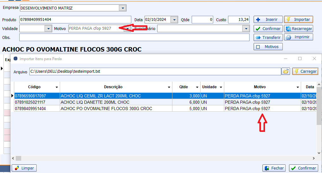Click the horizontal scrollbar right arrow
Screen dimensions: 322x173
click(314, 158)
